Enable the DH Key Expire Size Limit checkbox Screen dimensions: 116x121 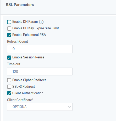click(x=9, y=29)
